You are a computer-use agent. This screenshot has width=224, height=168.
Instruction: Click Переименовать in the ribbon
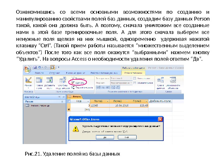click(82, 87)
